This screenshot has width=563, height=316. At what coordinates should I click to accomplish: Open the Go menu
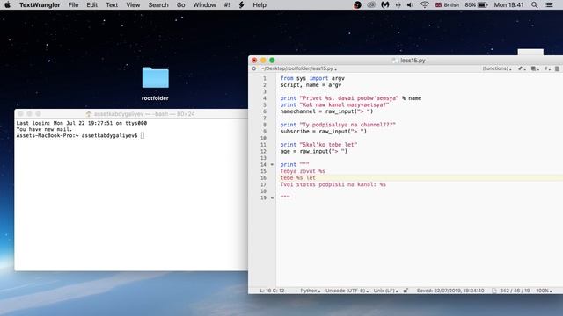click(x=181, y=4)
